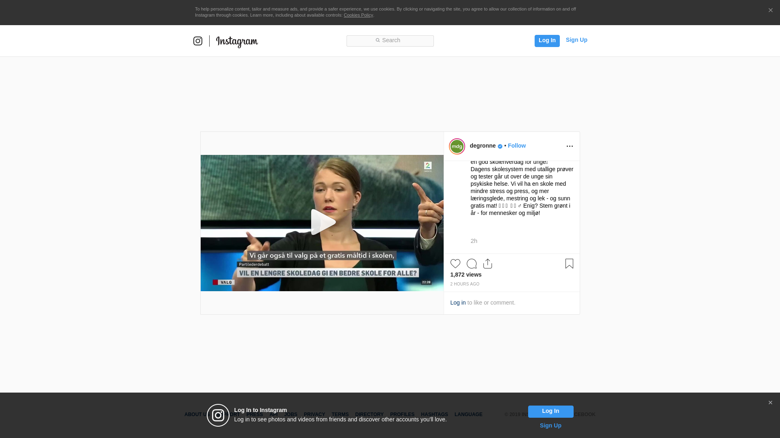Open the Cookies Policy link
The height and width of the screenshot is (438, 780).
358,15
